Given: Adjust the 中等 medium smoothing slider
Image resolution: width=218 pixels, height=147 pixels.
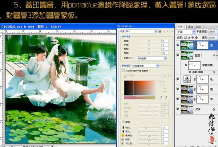Looking at the screenshot, I should [x=149, y=45].
